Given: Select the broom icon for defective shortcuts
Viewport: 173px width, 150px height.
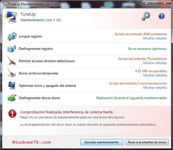Looking at the screenshot, I should (x=12, y=61).
